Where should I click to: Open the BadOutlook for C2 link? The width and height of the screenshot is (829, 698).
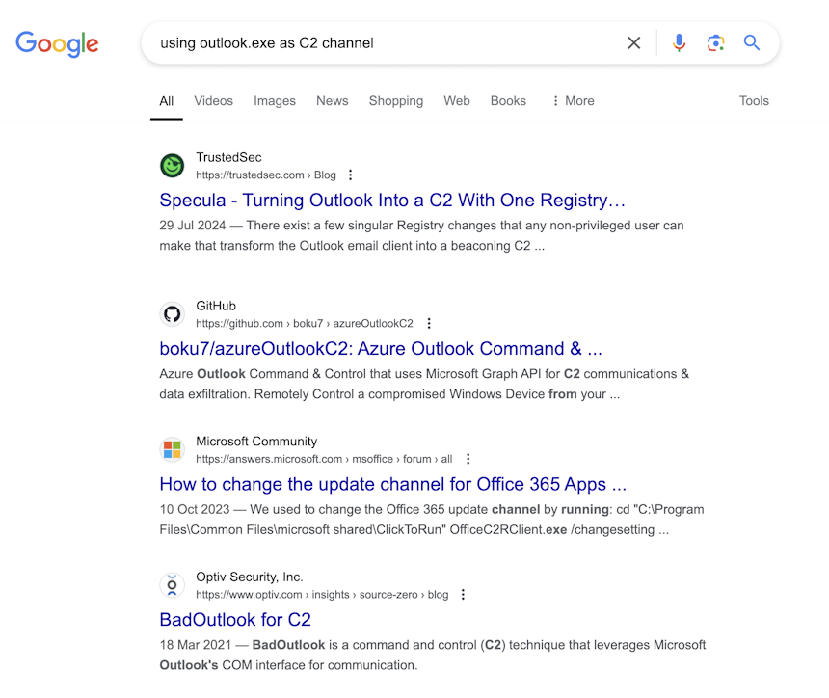point(235,620)
